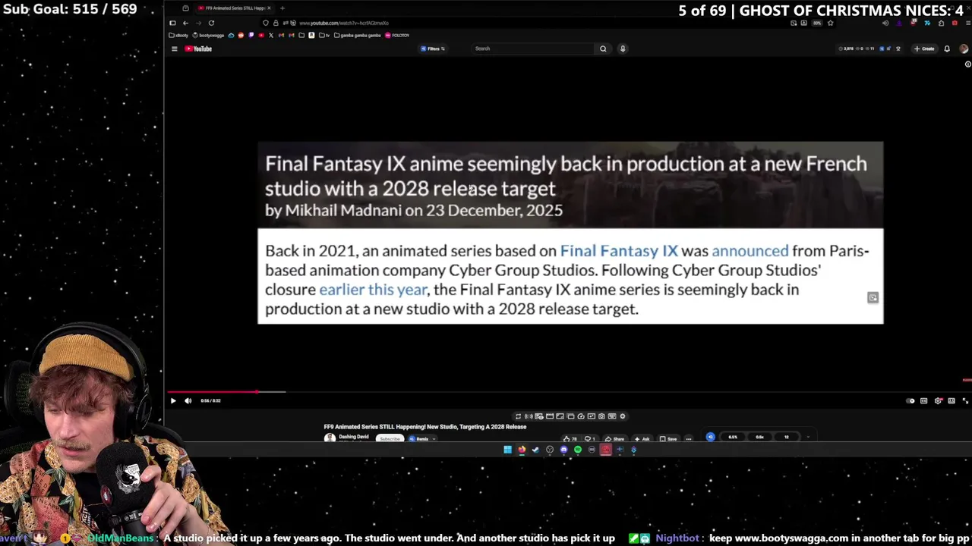This screenshot has width=972, height=546.
Task: Save the video to playlist
Action: coord(668,439)
